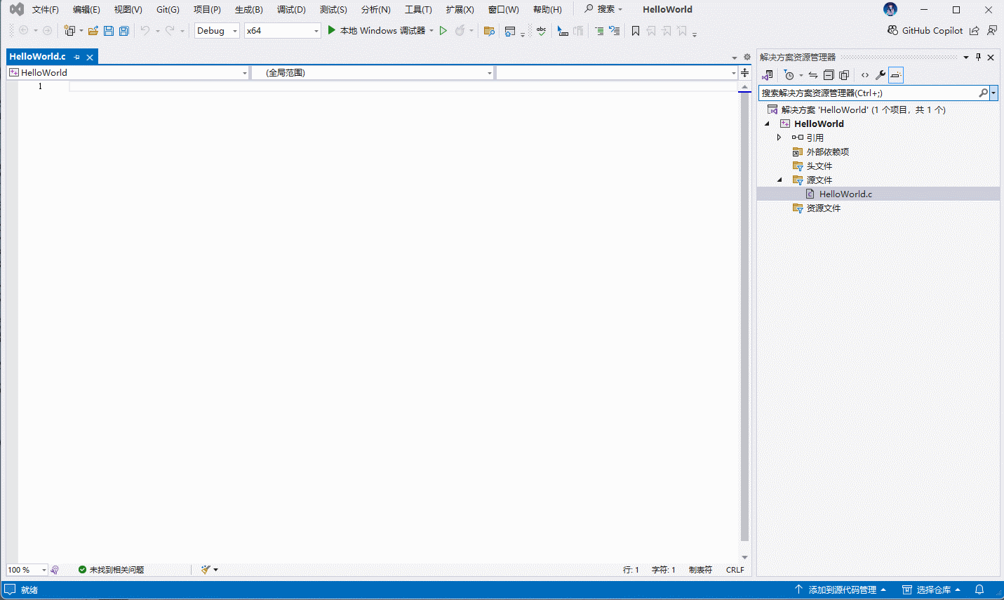
Task: Click Sync with Active Document icon
Action: point(812,75)
